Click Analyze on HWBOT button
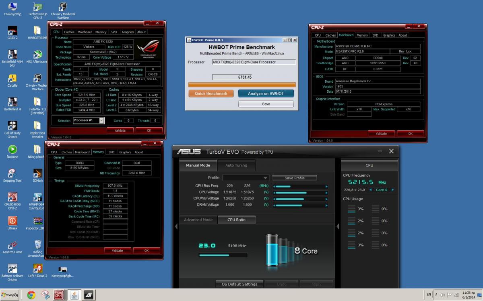The height and width of the screenshot is (301, 483). 266,94
